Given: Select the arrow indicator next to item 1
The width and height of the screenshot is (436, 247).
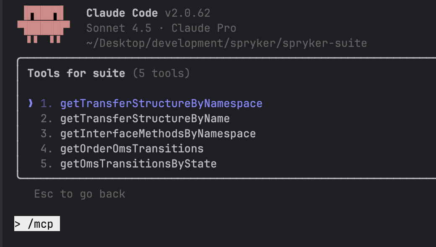Looking at the screenshot, I should (x=30, y=103).
